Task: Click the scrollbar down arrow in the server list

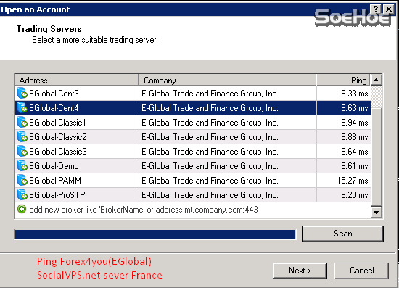Action: click(376, 212)
